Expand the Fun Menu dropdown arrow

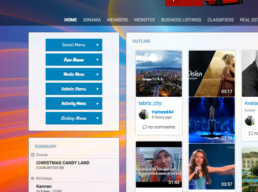98,60
